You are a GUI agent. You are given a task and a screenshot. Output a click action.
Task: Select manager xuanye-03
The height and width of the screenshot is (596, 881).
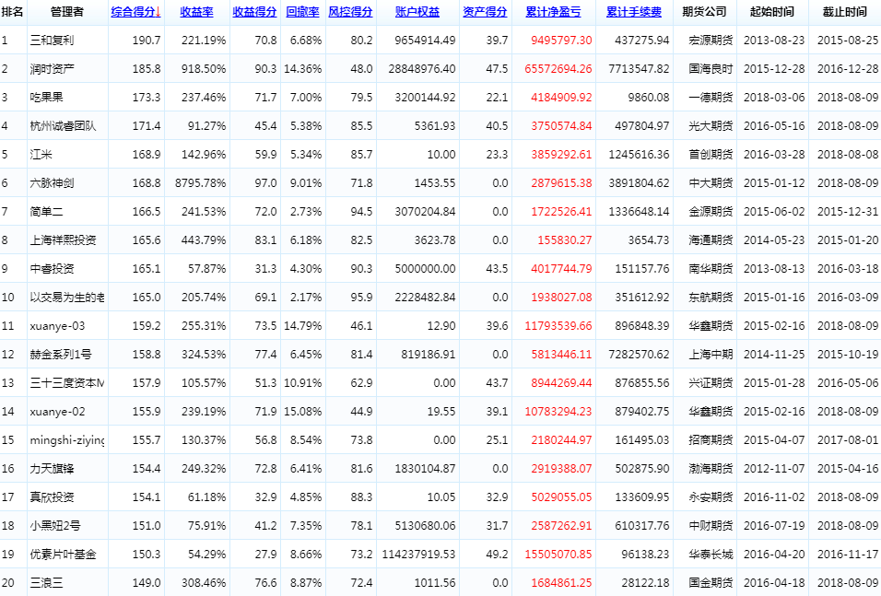click(x=57, y=326)
